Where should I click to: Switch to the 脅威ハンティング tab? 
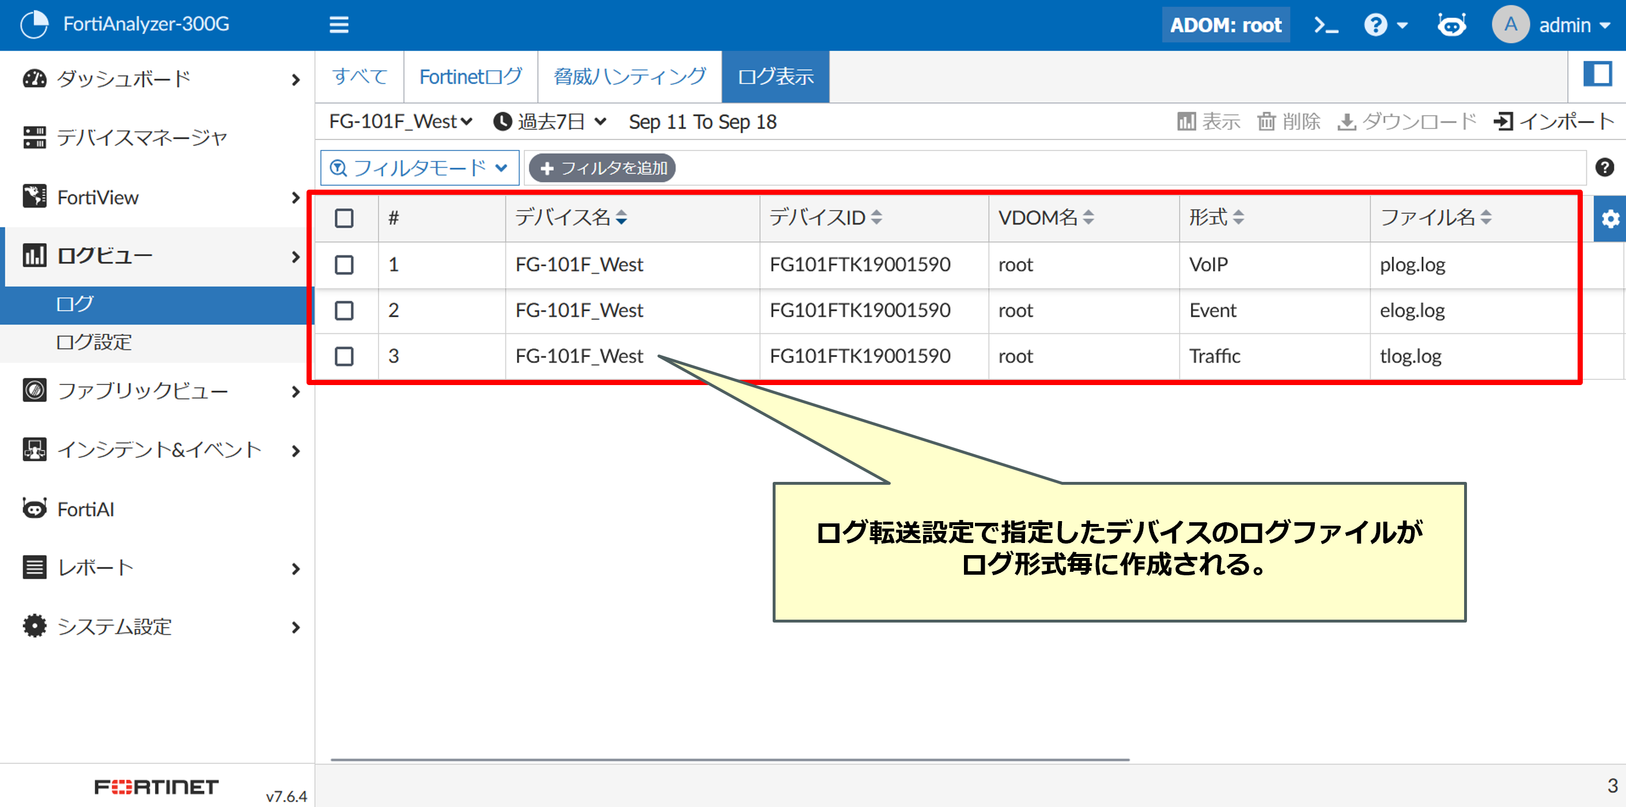(x=629, y=77)
